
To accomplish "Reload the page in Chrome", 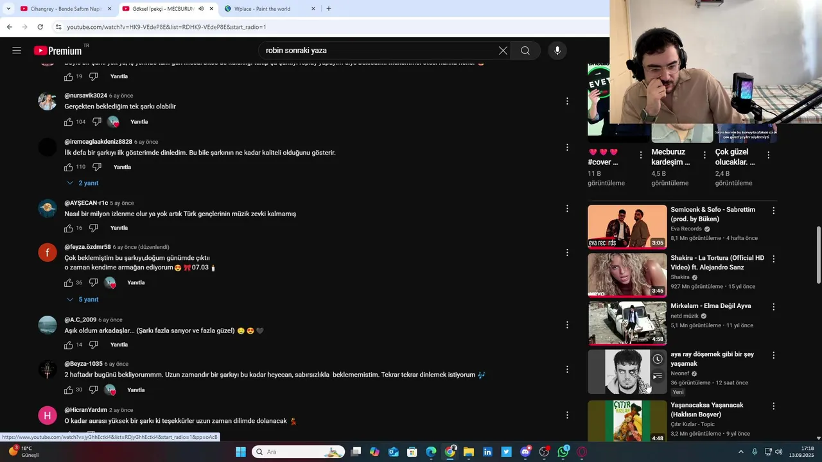I will click(40, 27).
